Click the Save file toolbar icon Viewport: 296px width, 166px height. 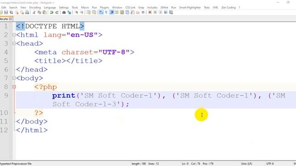(x=6, y=12)
